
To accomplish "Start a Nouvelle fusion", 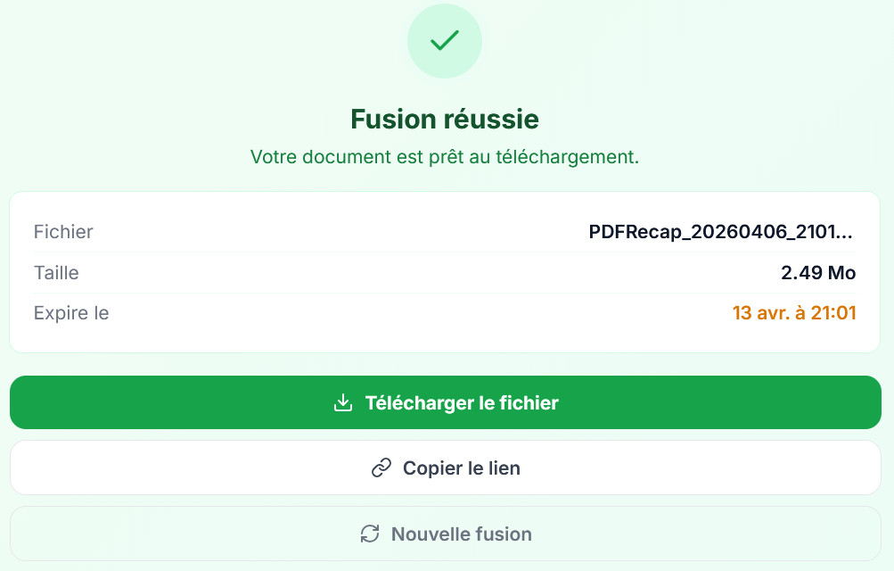I will 446,533.
